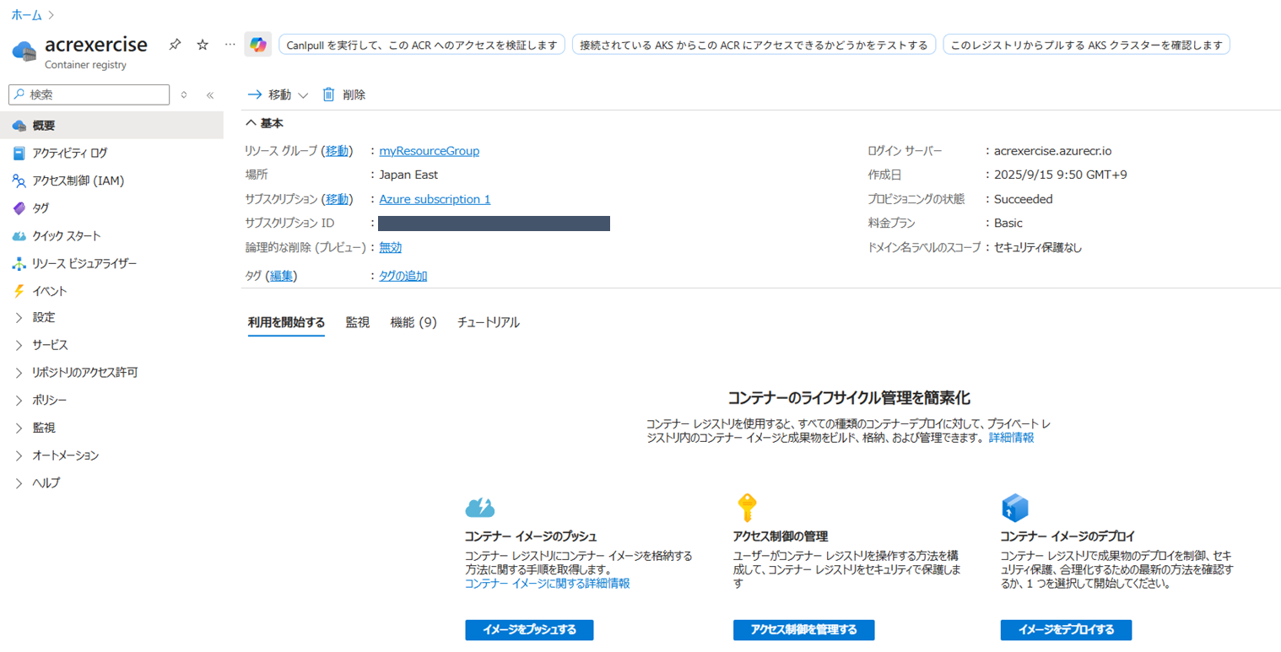The image size is (1281, 652).
Task: Open the myResourceGroup link
Action: click(430, 151)
